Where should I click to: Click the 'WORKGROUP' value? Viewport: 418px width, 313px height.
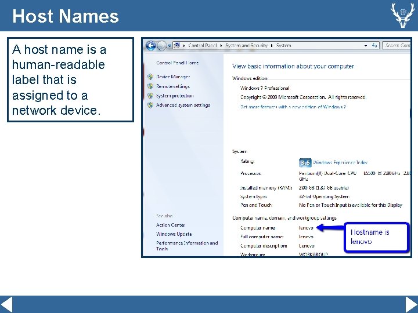coord(313,254)
